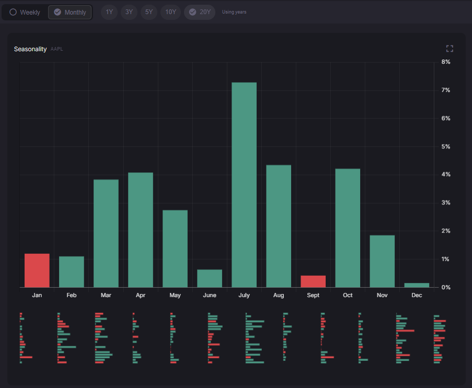Click the Mar mini breakdown chart
Screen dimensions: 472x388
[x=103, y=338]
